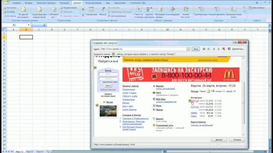Open the Рецензирование ribbon tab

(x=93, y=3)
